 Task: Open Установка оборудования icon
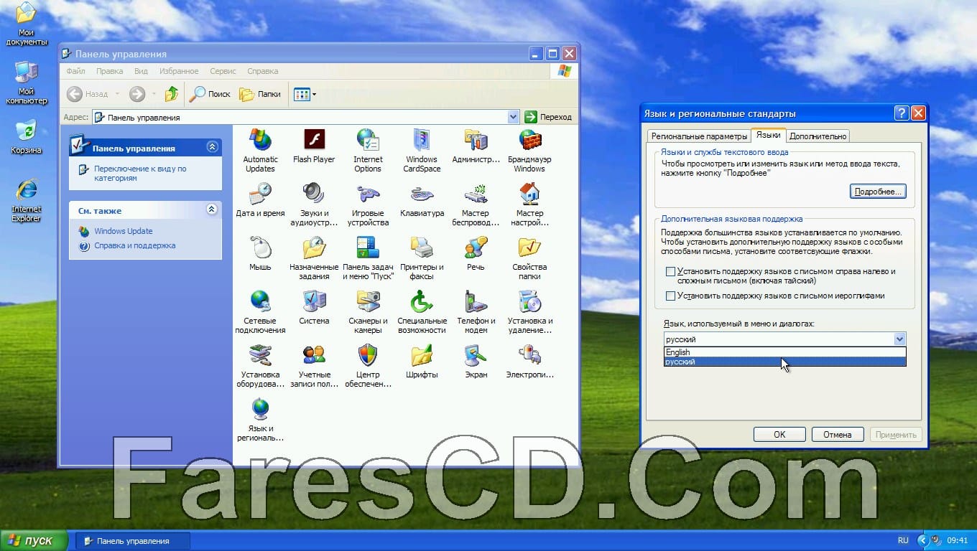pyautogui.click(x=260, y=365)
